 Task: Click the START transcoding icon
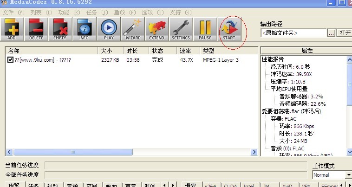[x=229, y=29]
